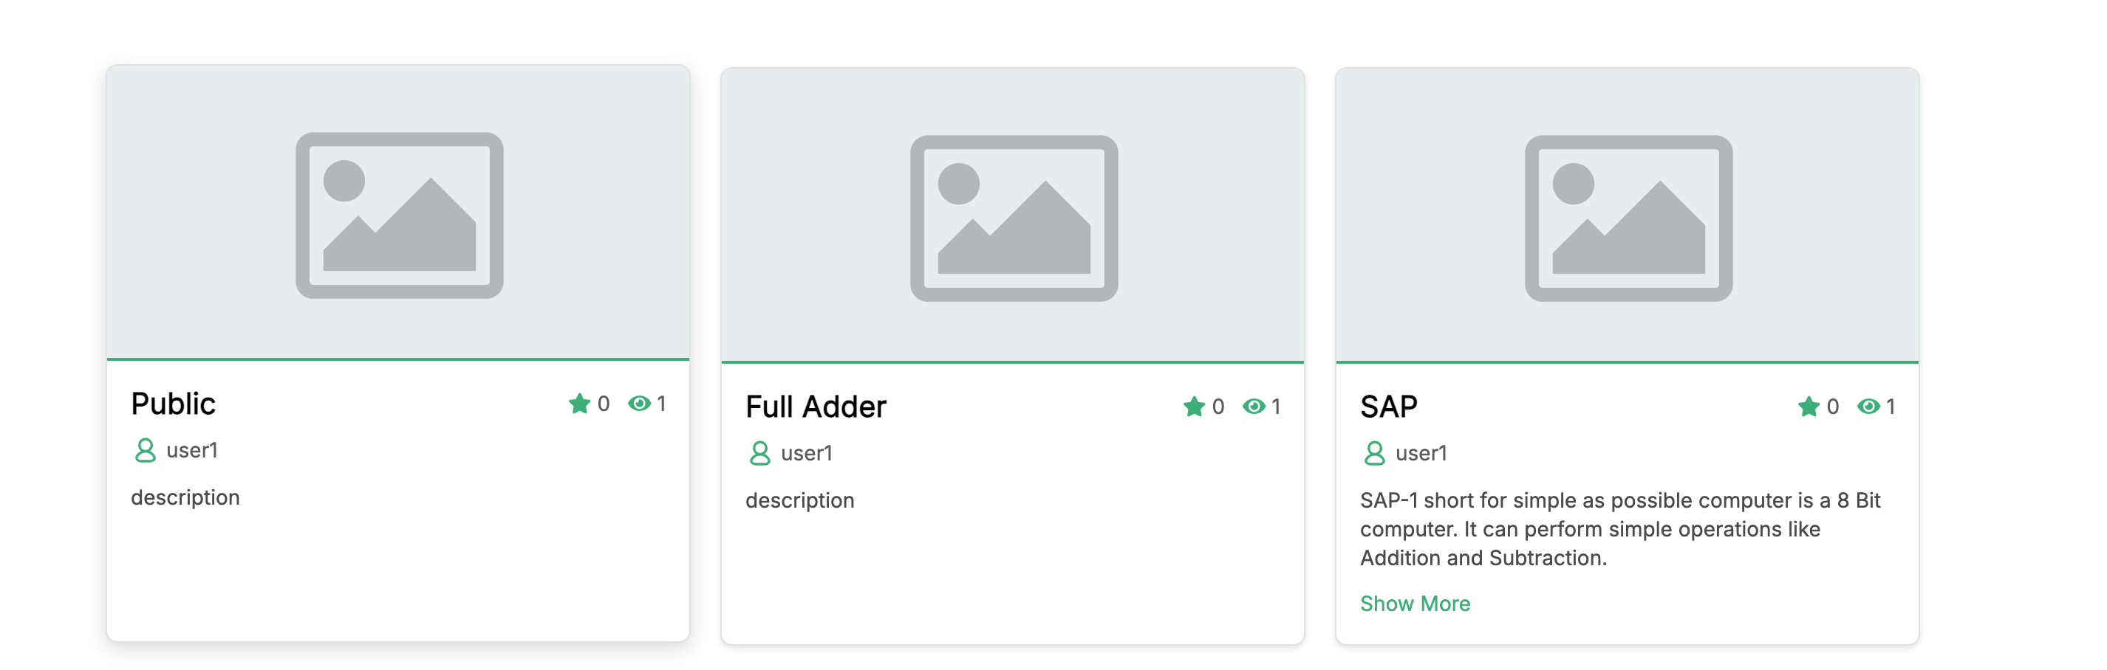Screen dimensions: 2107x670
Task: Click the user1 author link on SAP
Action: (x=1421, y=455)
